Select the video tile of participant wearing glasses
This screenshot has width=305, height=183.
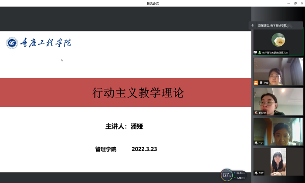pyautogui.click(x=278, y=100)
